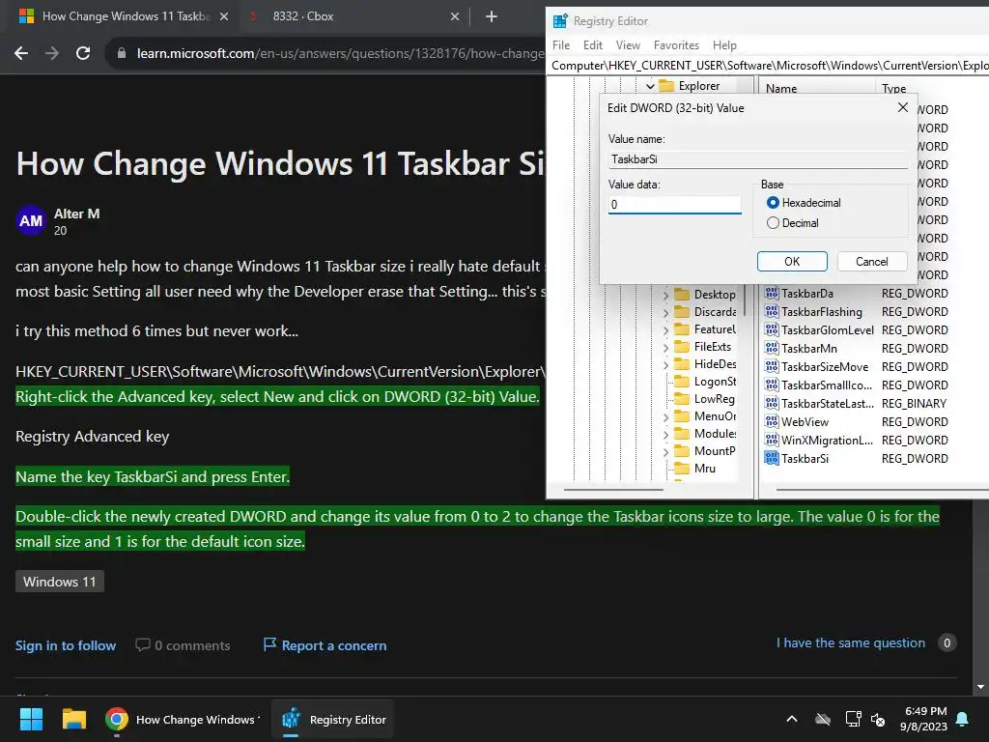Screen dimensions: 989x742
Task: Click I have the same question
Action: pyautogui.click(x=850, y=642)
